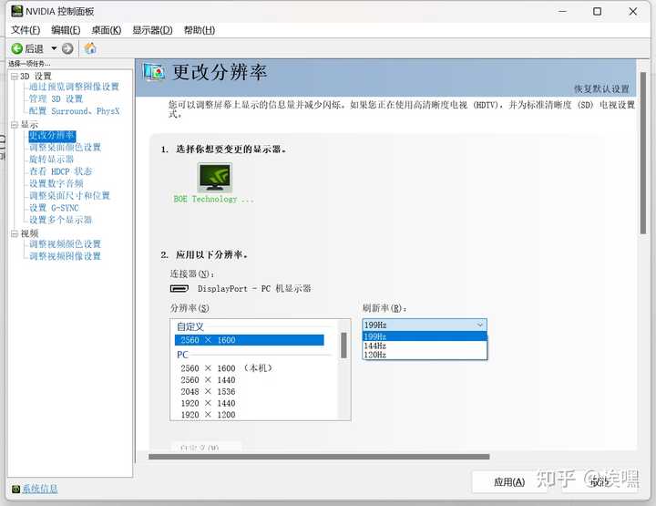Image resolution: width=656 pixels, height=506 pixels.
Task: Open 配置 Surround、PhysX page
Action: click(74, 111)
